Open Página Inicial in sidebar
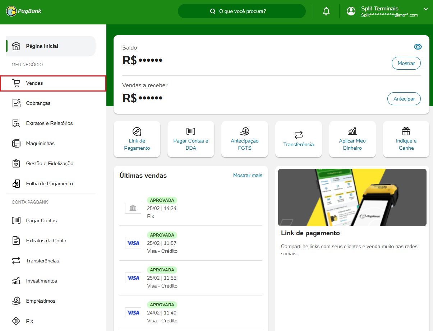The image size is (433, 331). point(51,46)
